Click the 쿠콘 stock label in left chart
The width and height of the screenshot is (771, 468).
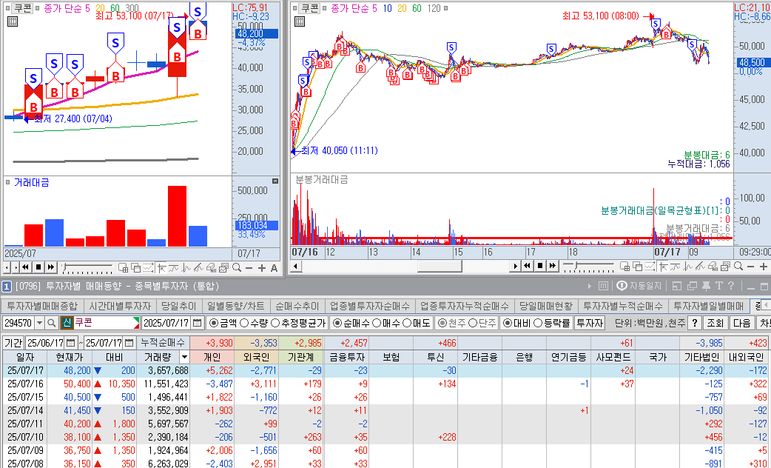(23, 8)
